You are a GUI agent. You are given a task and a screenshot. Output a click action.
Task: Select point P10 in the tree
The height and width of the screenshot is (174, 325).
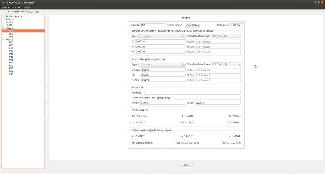click(x=11, y=60)
